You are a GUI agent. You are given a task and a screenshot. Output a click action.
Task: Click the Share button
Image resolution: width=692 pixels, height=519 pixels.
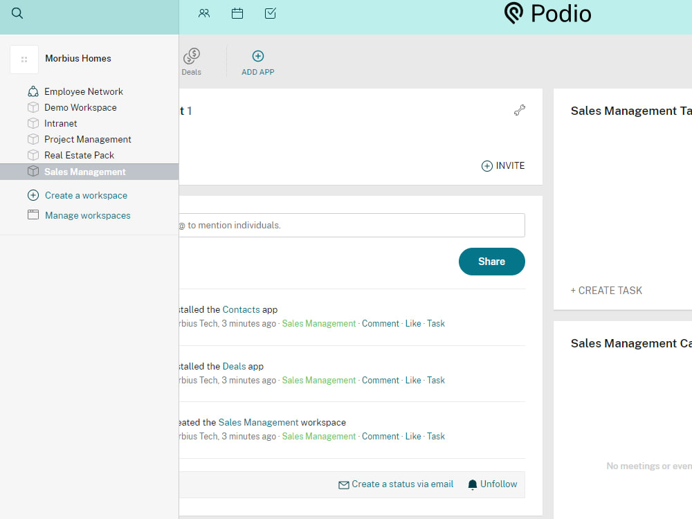[x=491, y=262]
